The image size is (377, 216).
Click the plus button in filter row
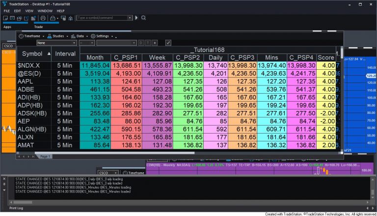click(155, 43)
